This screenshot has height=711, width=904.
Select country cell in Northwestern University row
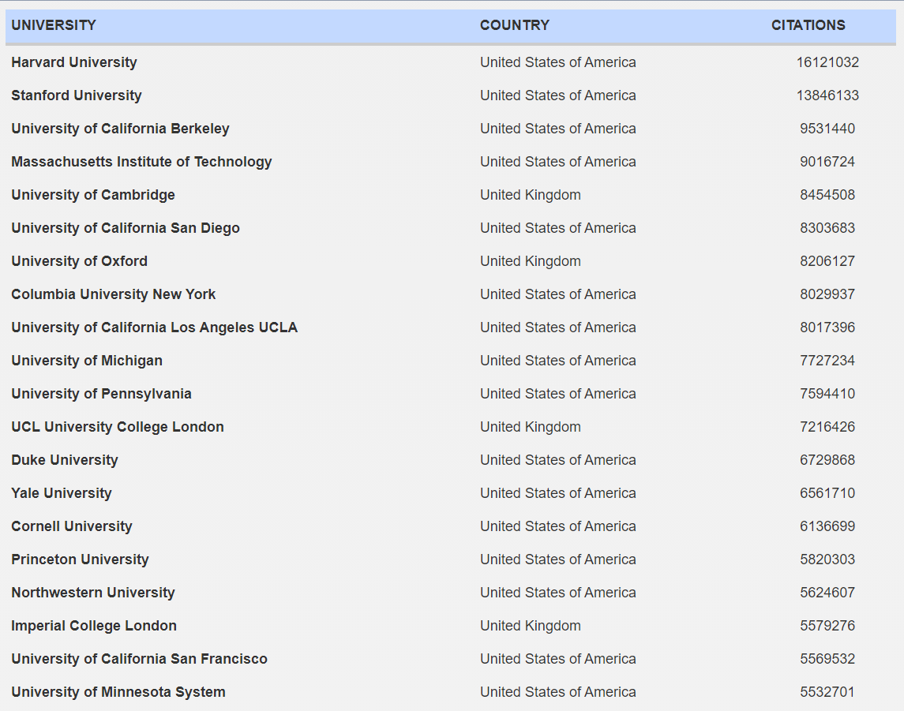[558, 593]
